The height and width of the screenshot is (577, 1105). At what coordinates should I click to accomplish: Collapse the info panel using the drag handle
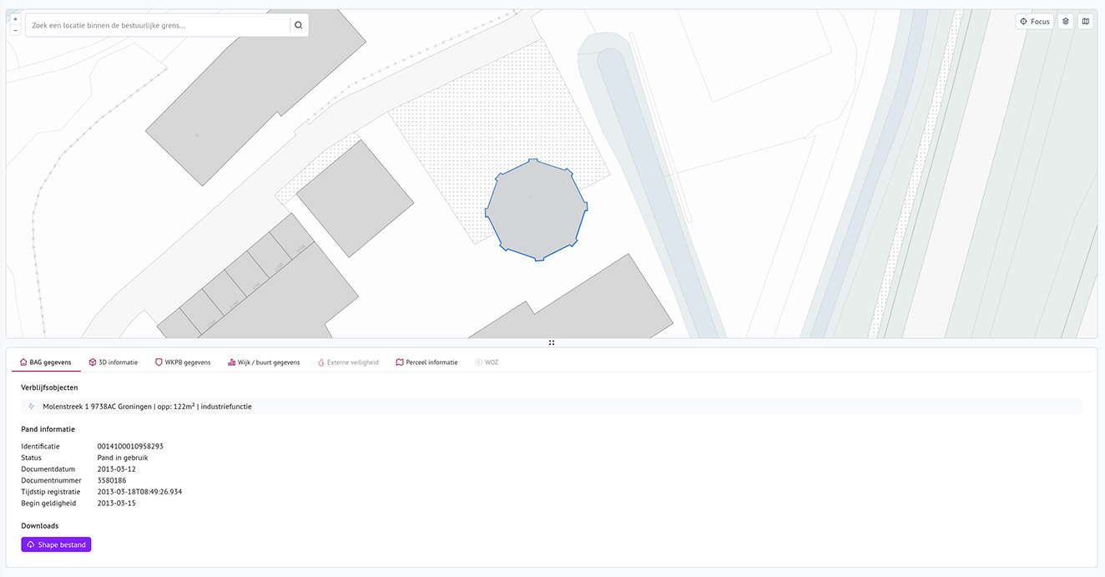[552, 342]
